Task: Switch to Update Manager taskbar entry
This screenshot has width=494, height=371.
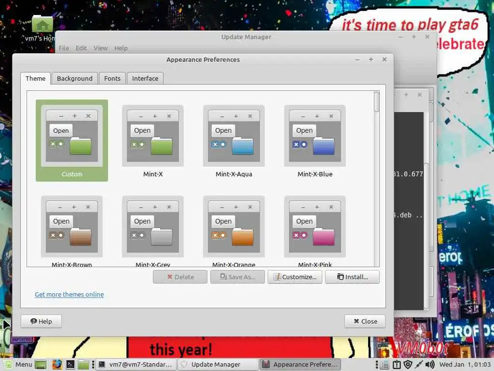Action: [218, 364]
